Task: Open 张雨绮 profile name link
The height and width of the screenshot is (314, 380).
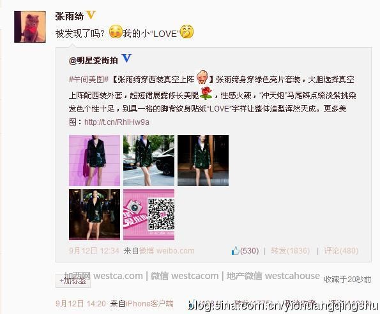Action: (70, 16)
